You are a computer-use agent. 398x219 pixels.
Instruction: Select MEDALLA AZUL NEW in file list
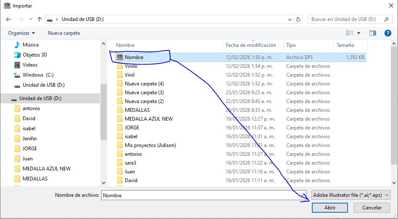149,119
